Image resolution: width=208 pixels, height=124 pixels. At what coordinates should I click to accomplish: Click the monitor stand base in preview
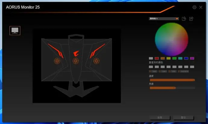coord(76,91)
